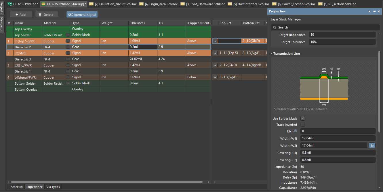This screenshot has height=192, width=383.
Task: Click the Target Impedance input field
Action: click(342, 35)
